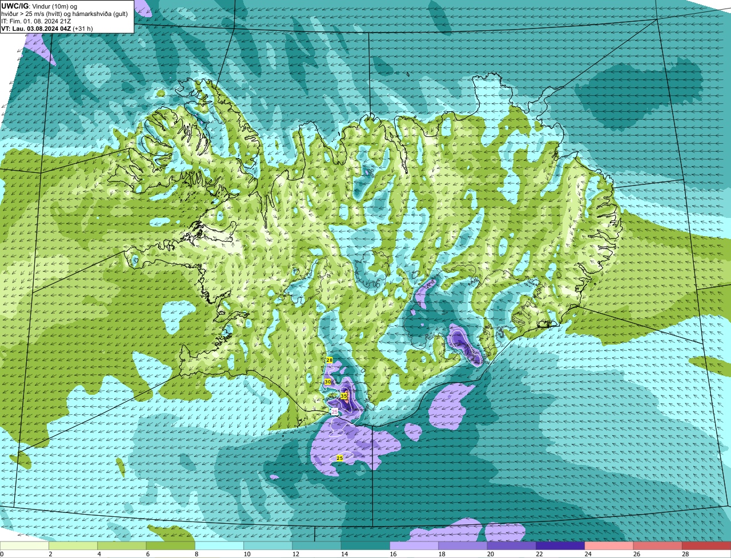
Task: Click the 'UWC/IG' title text
Action: click(15, 6)
